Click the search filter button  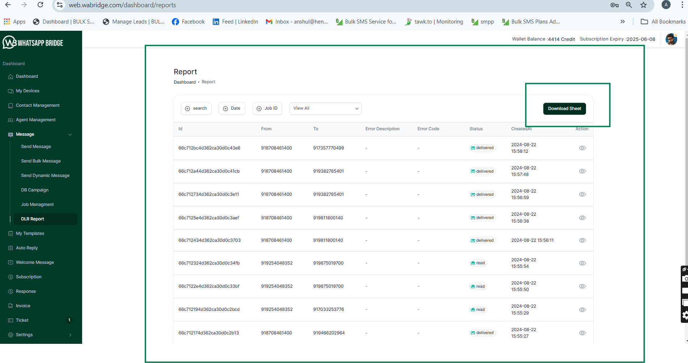[196, 108]
